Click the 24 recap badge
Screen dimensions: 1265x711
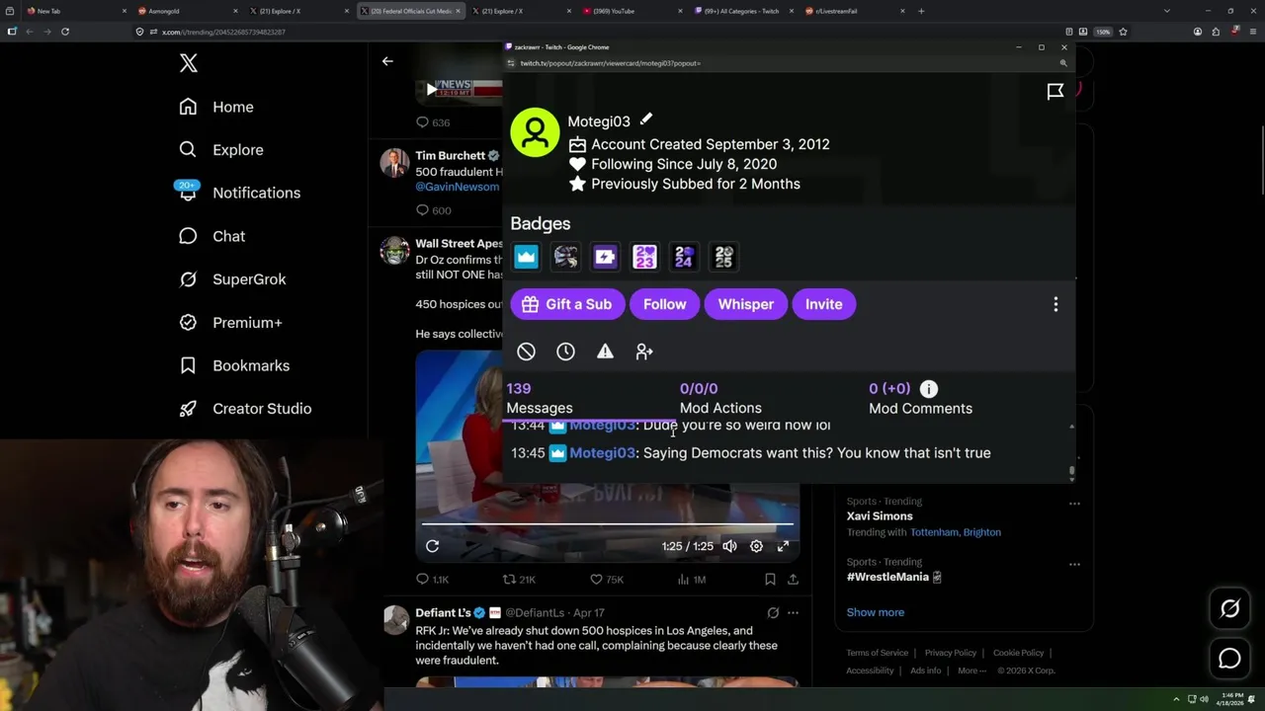pyautogui.click(x=684, y=257)
